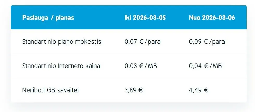Click the word 'mokestis' in the first row
Image resolution: width=255 pixels, height=112 pixels.
tap(89, 42)
